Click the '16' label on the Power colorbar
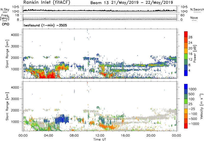Image resolution: width=204 pixels, height=141 pixels. (190, 54)
